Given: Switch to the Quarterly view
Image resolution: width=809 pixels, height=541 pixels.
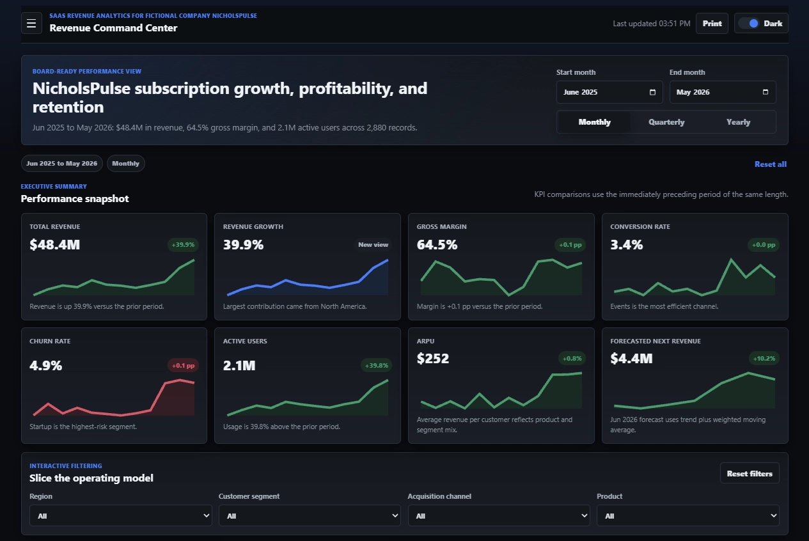Looking at the screenshot, I should (666, 122).
